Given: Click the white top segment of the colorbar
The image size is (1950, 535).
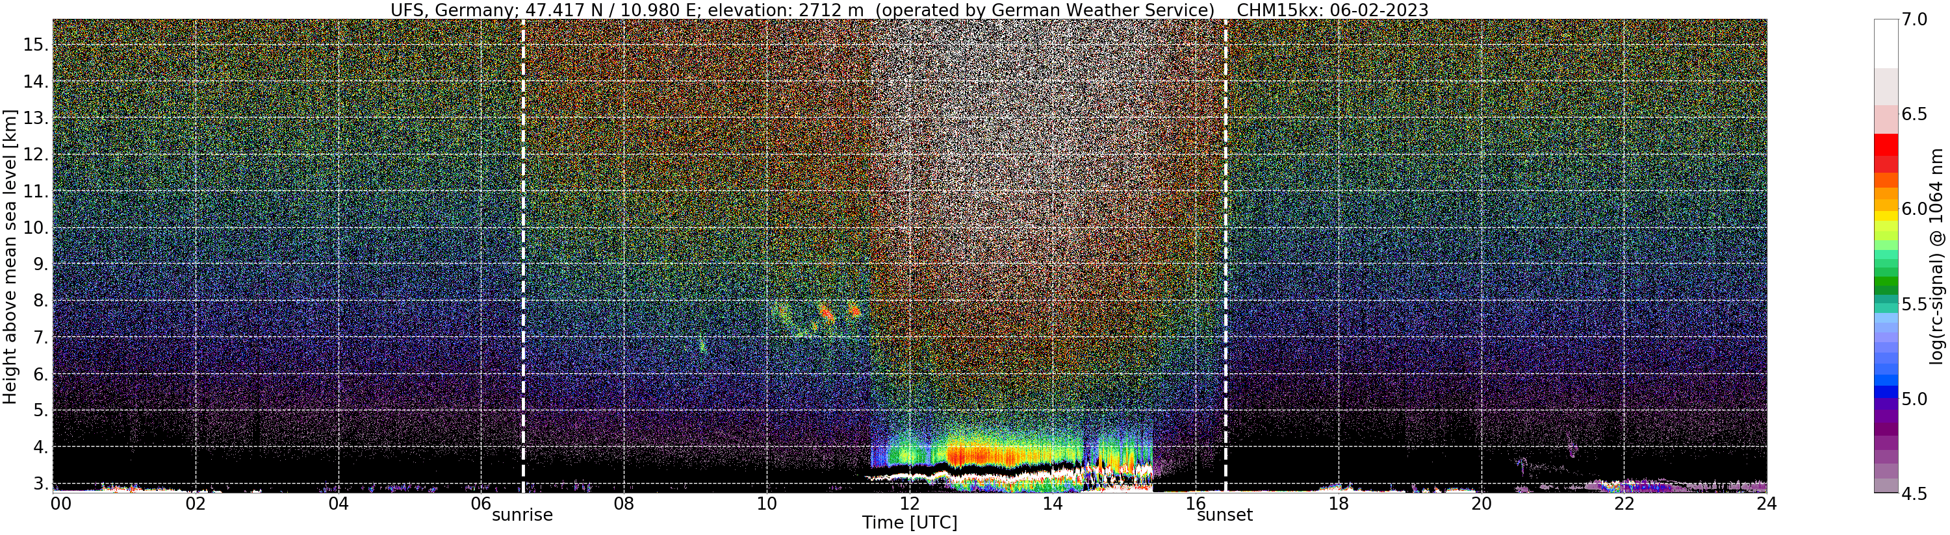Looking at the screenshot, I should 1886,44.
